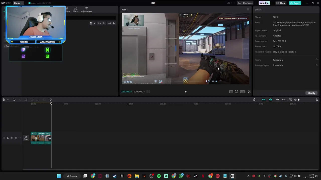Open more options for the main track
The height and width of the screenshot is (180, 321).
20,138
